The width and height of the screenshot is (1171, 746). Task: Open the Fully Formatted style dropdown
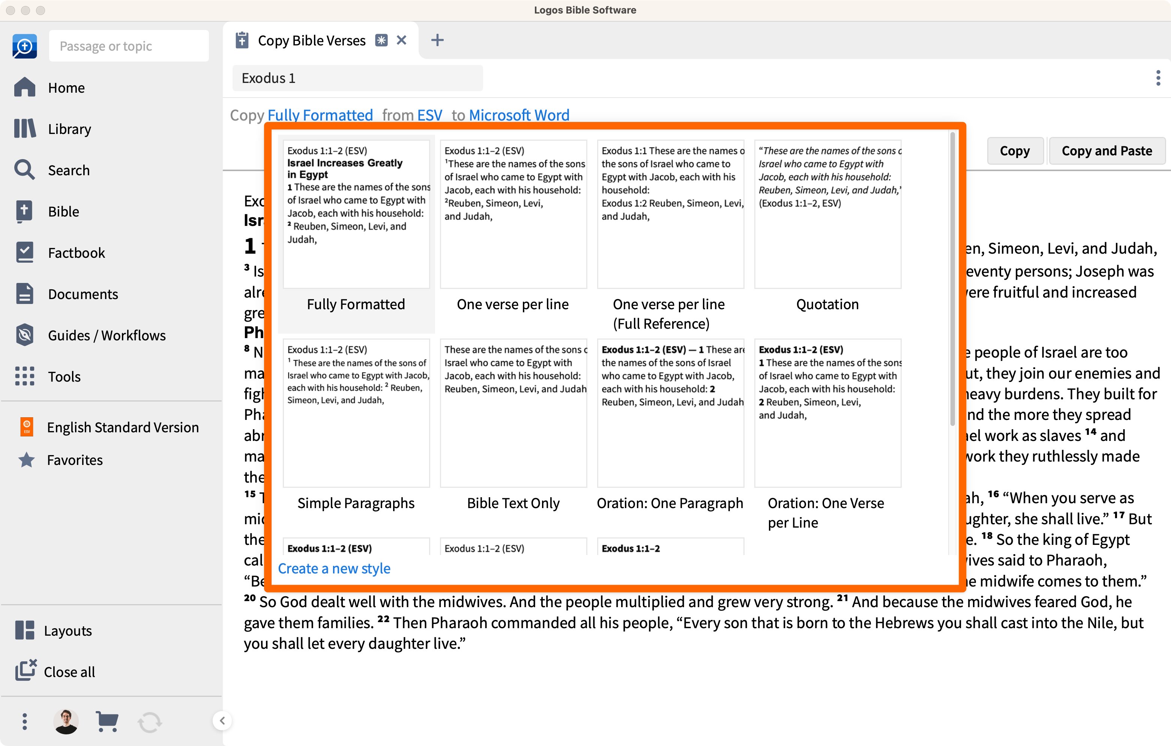[320, 115]
